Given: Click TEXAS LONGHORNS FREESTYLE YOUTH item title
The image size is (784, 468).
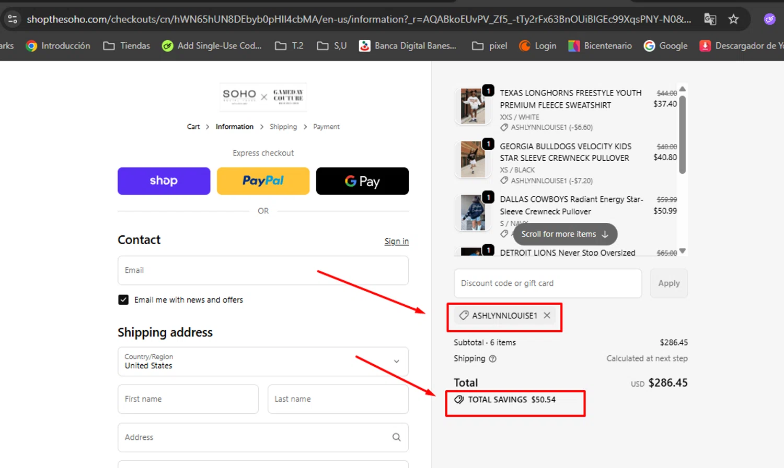Looking at the screenshot, I should [x=571, y=99].
